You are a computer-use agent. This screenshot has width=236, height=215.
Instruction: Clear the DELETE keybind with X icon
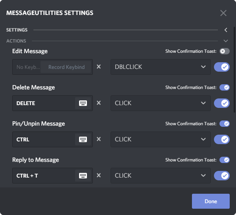point(99,103)
